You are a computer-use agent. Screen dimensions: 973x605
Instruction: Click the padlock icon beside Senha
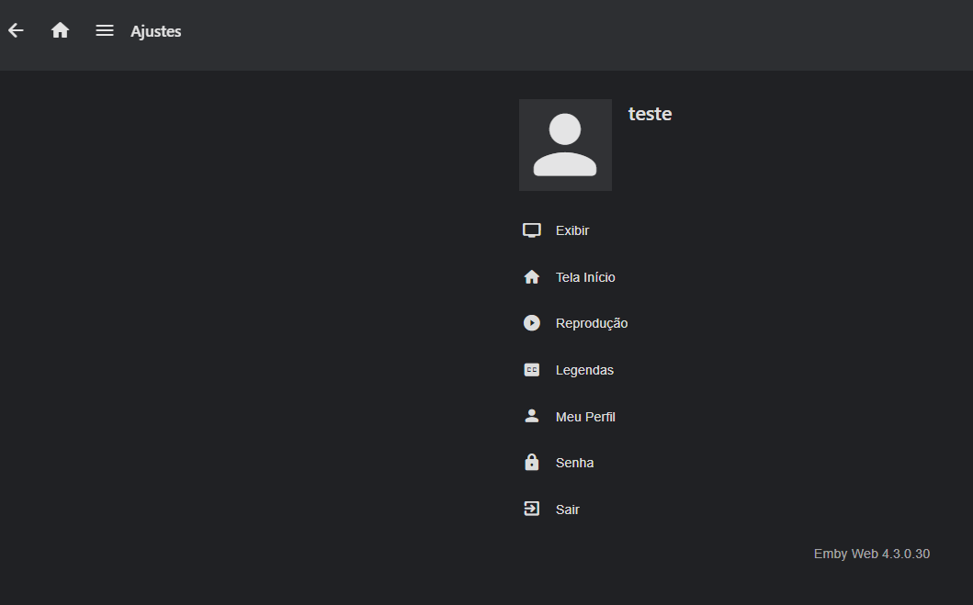pyautogui.click(x=532, y=462)
